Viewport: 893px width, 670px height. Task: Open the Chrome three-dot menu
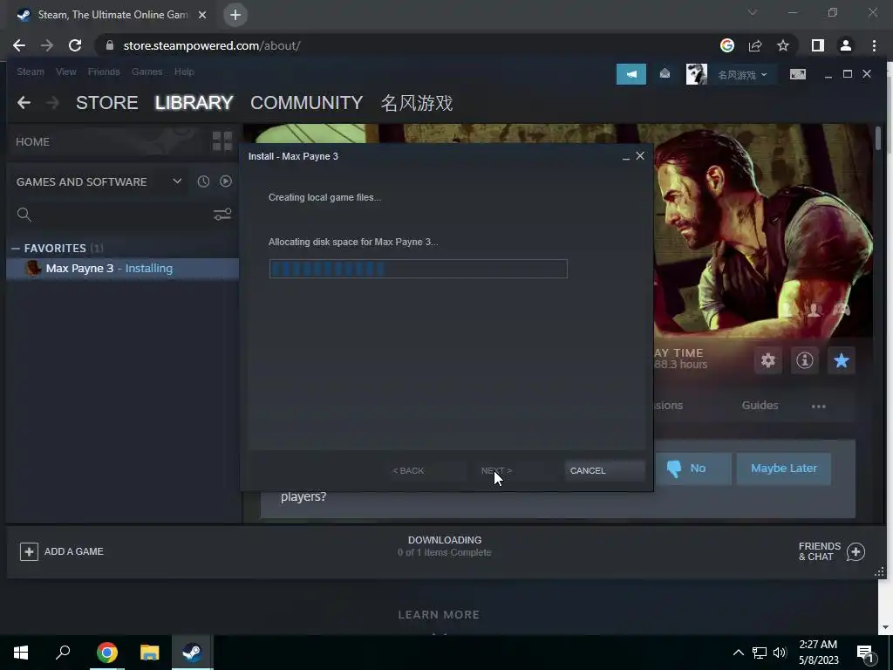point(874,45)
